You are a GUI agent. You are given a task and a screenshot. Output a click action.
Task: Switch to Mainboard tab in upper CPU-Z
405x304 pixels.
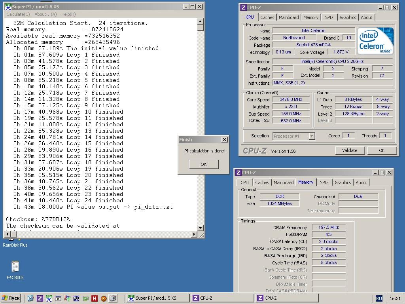coord(288,17)
